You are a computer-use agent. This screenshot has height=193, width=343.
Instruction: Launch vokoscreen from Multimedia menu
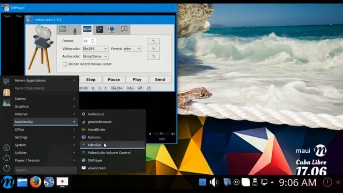(x=113, y=168)
